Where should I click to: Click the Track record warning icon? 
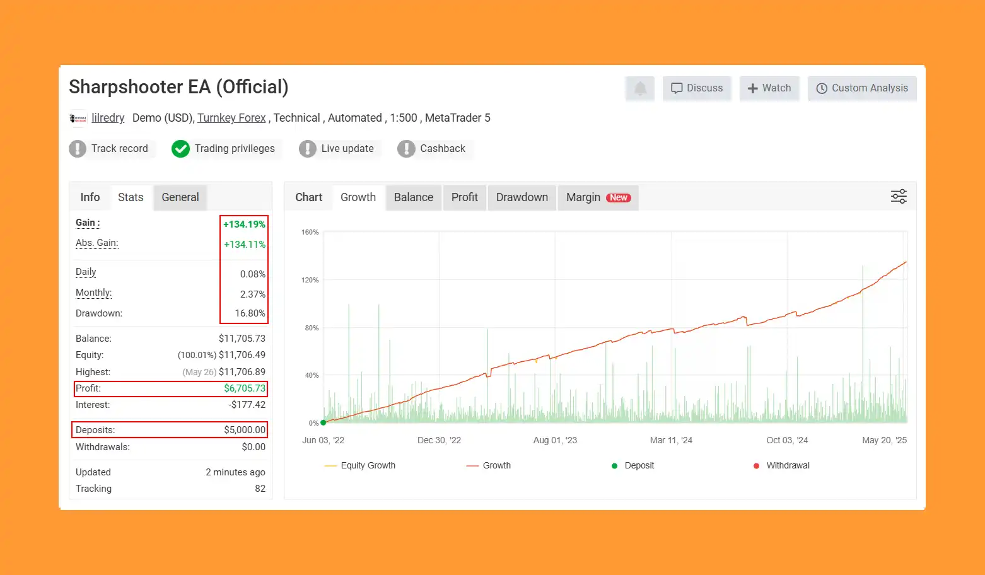point(78,149)
